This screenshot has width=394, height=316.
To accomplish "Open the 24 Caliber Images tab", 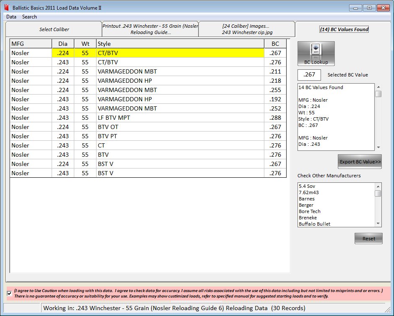I will click(x=246, y=29).
